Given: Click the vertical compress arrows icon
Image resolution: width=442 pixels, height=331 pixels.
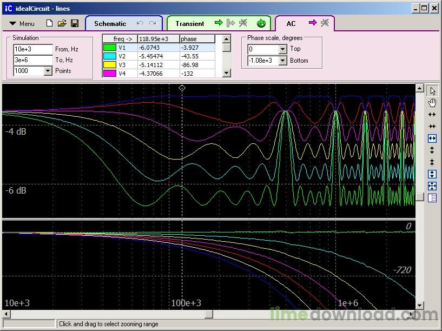Looking at the screenshot, I should [432, 162].
